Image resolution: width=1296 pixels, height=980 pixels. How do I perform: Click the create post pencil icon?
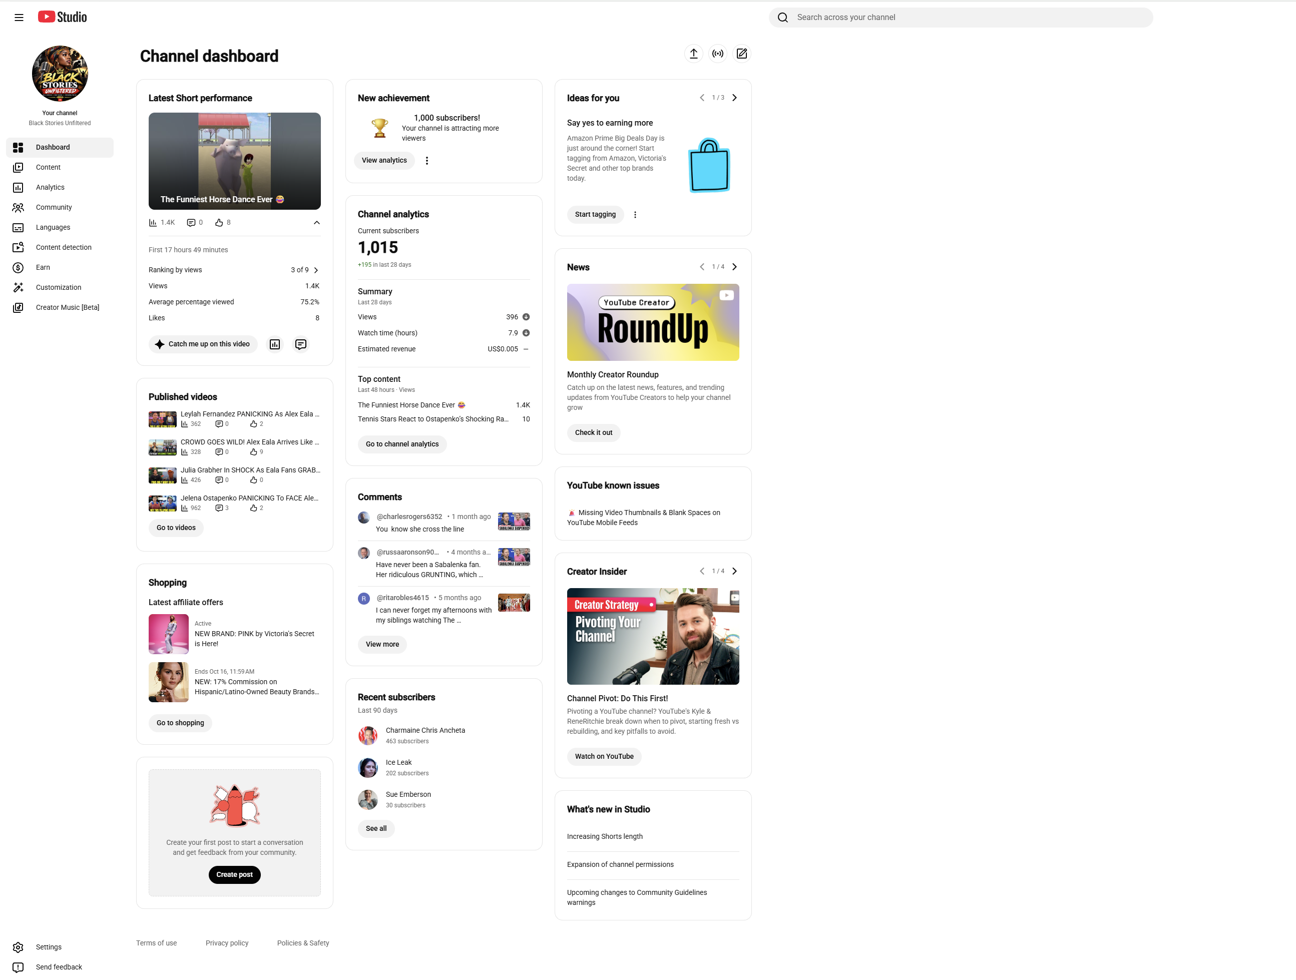pos(742,54)
